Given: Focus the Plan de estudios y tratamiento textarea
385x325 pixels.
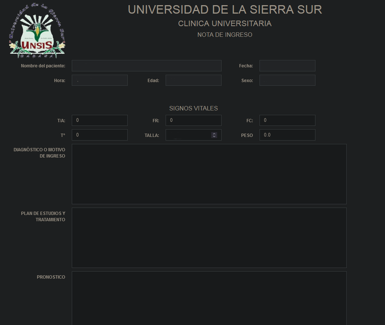Looking at the screenshot, I should click(x=209, y=238).
